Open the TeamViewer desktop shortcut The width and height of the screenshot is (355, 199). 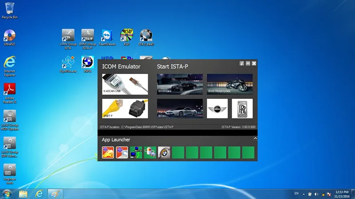107,37
